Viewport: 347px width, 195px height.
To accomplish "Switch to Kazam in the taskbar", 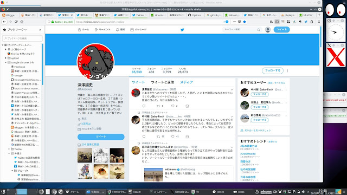I will (x=136, y=192).
